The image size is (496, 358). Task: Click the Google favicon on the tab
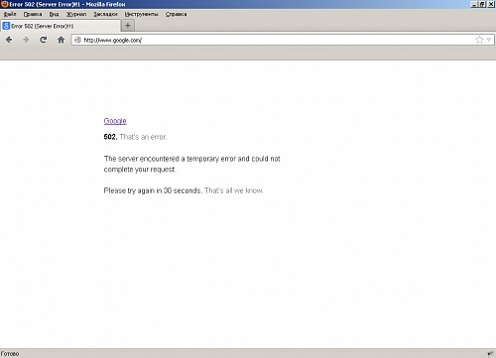point(6,26)
